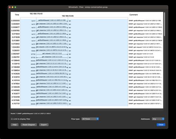Click the SNMP comment in the 1.024263 row

145,47
